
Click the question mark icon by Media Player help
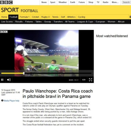pos(2,100)
